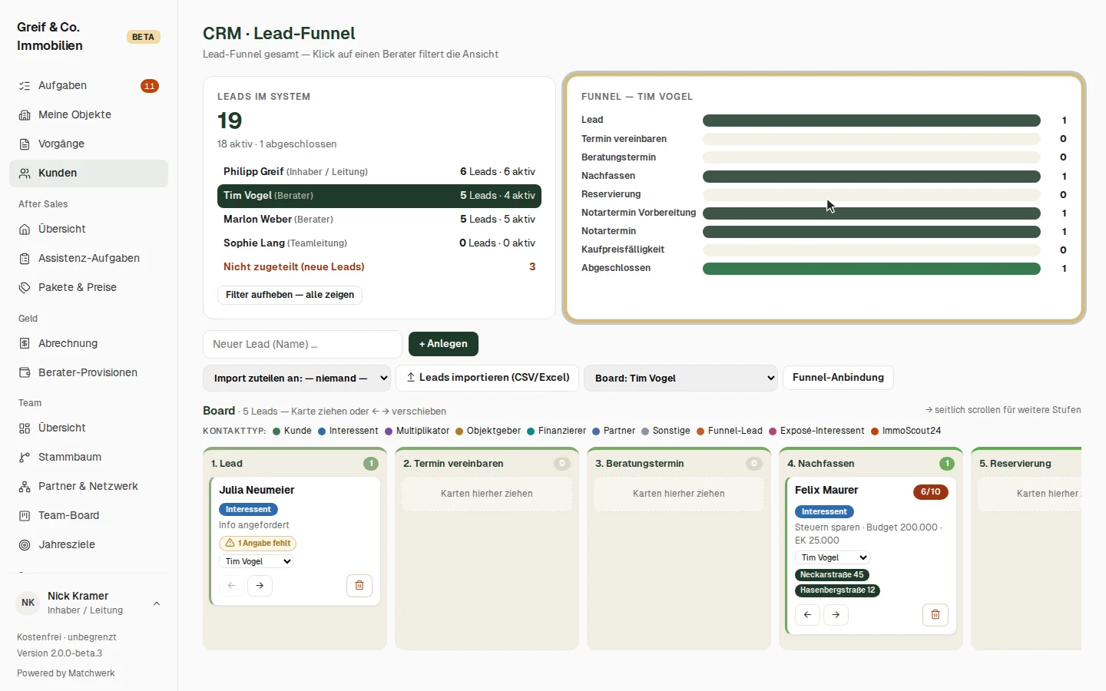Click 'Leads importieren (CSV/Excel)' button
The width and height of the screenshot is (1106, 691).
[487, 378]
